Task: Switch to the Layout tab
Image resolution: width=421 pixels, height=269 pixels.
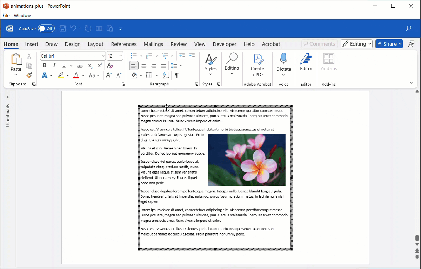Action: (x=95, y=44)
